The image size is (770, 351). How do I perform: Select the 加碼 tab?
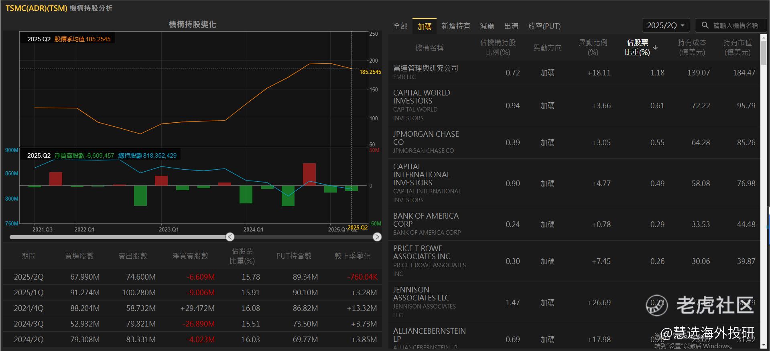(x=425, y=26)
